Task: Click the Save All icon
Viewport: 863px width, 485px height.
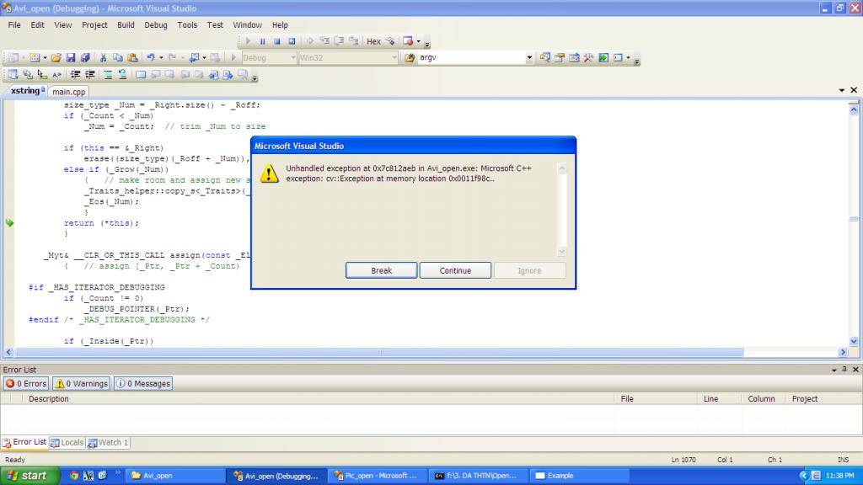Action: 85,58
